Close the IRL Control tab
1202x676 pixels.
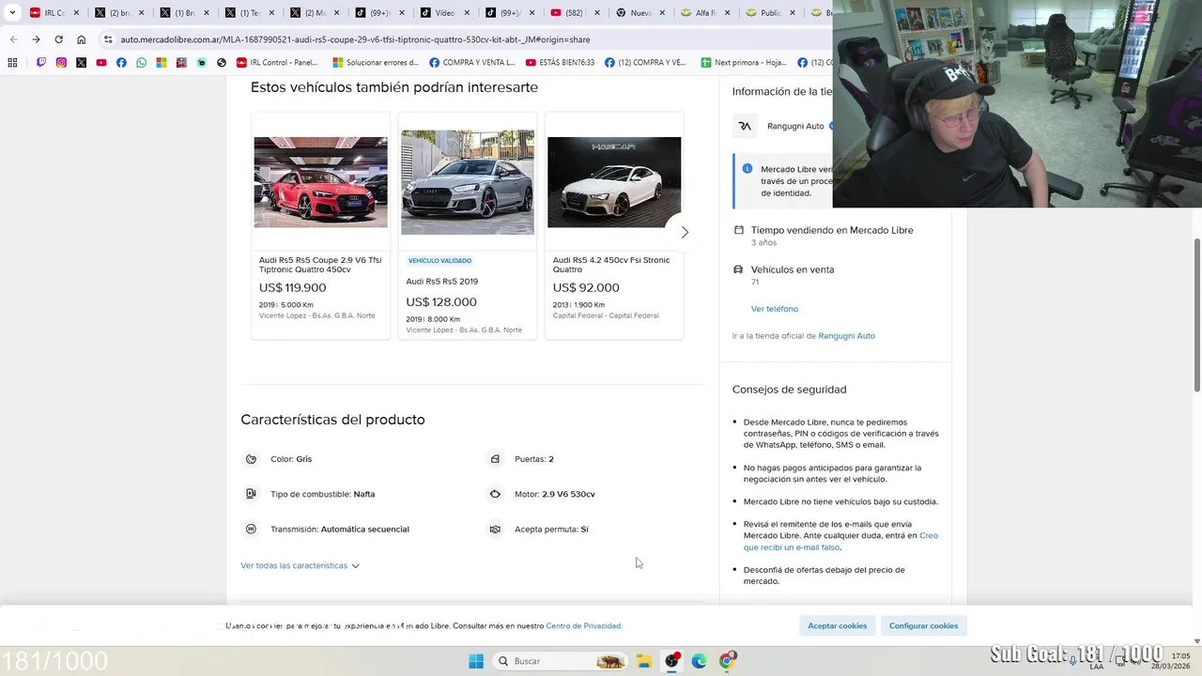pyautogui.click(x=77, y=12)
